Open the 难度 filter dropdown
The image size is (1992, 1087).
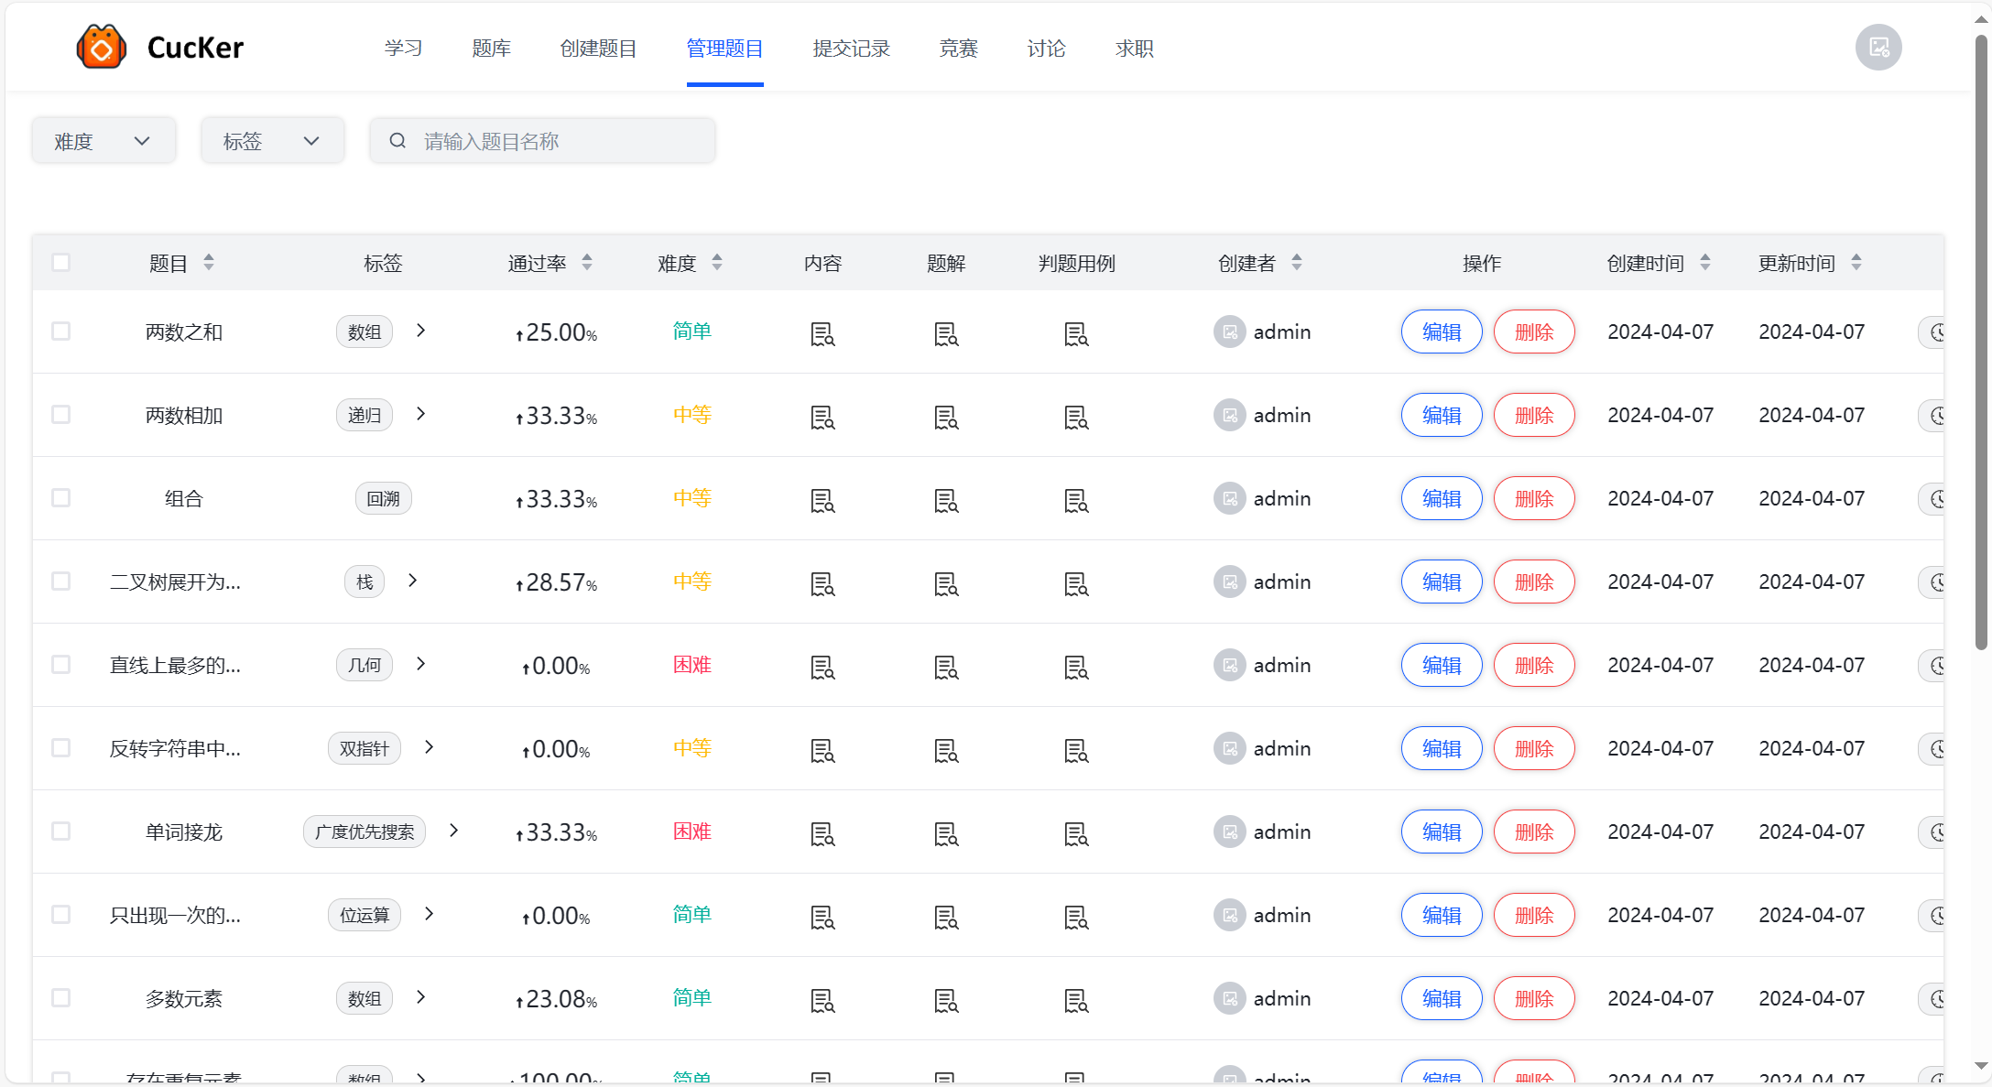(103, 141)
